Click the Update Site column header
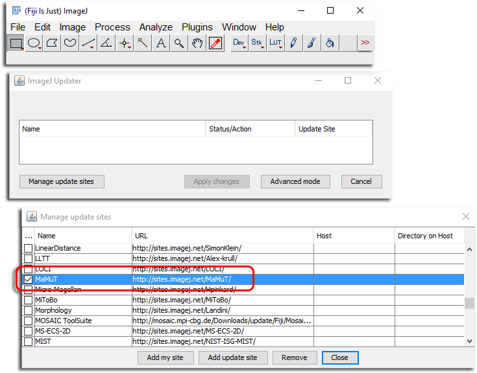Image resolution: width=477 pixels, height=373 pixels. (334, 129)
